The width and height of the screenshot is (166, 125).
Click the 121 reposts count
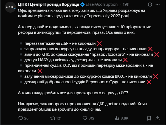pyautogui.click(x=58, y=118)
